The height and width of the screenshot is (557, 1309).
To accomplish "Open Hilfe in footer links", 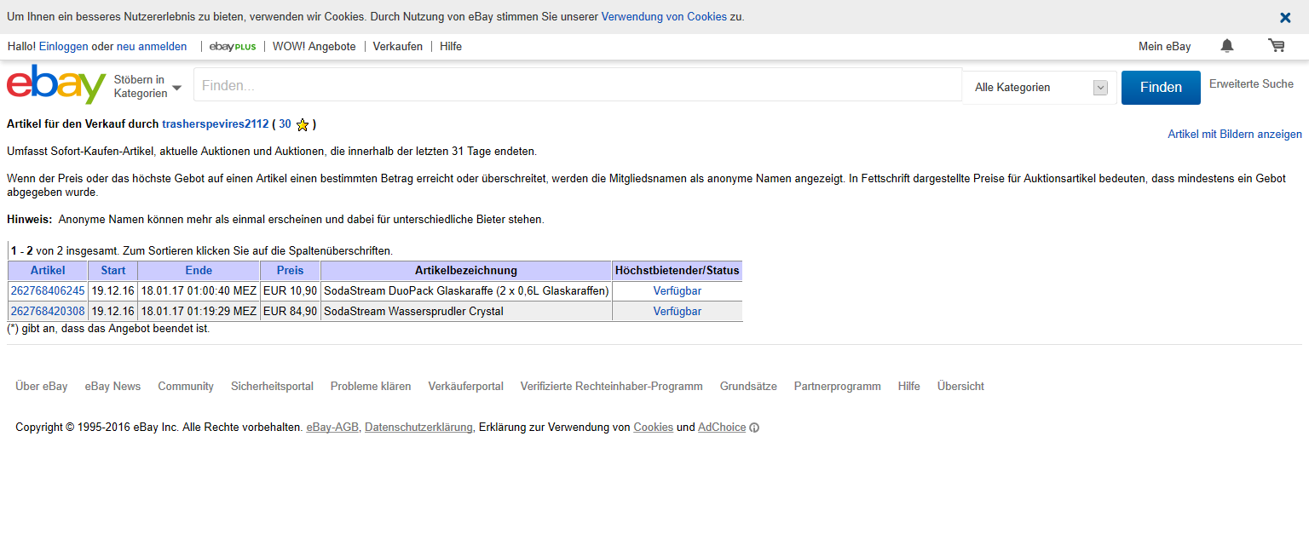I will click(909, 387).
